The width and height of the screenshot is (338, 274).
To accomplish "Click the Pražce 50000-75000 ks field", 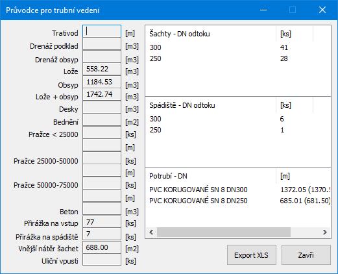I will pos(102,183).
